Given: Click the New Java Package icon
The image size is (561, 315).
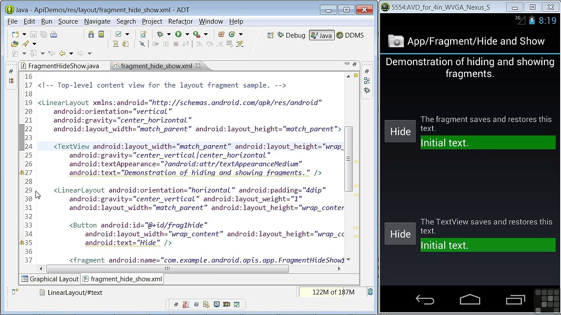Looking at the screenshot, I should coord(221,35).
